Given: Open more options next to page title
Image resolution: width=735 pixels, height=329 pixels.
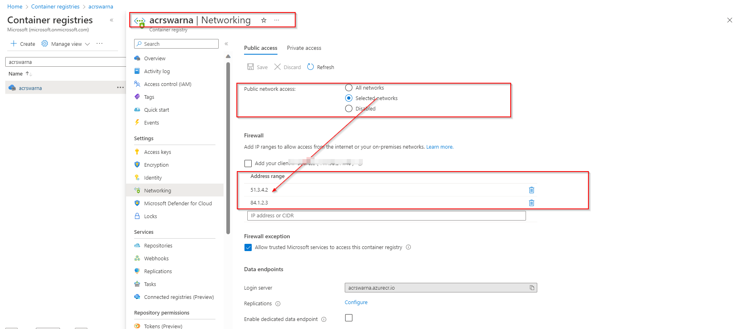Looking at the screenshot, I should tap(277, 20).
